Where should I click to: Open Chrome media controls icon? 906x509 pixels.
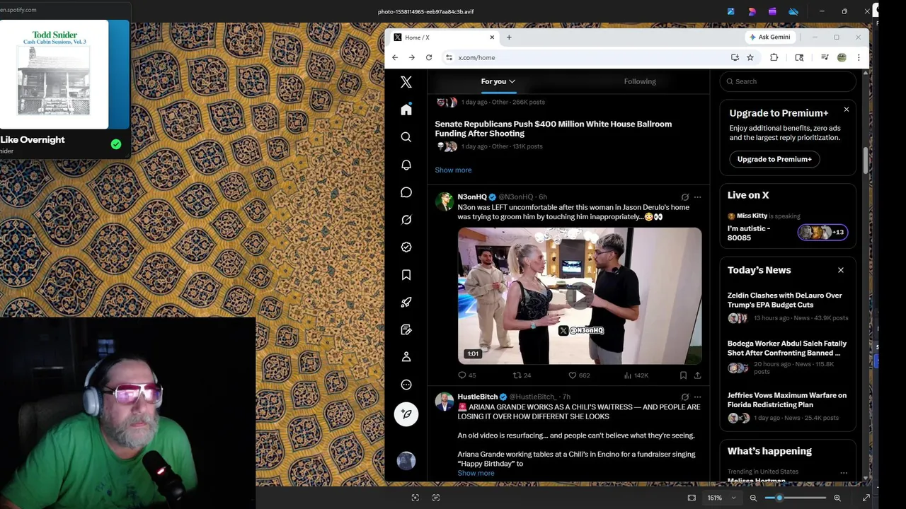coord(825,57)
